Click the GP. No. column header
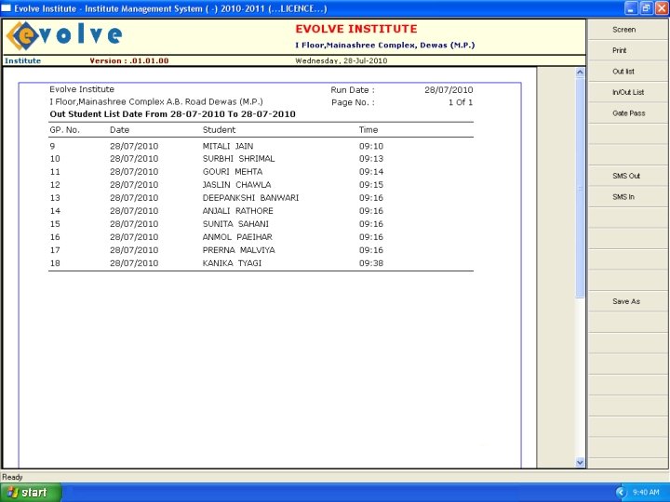Viewport: 670px width, 502px height. tap(64, 130)
